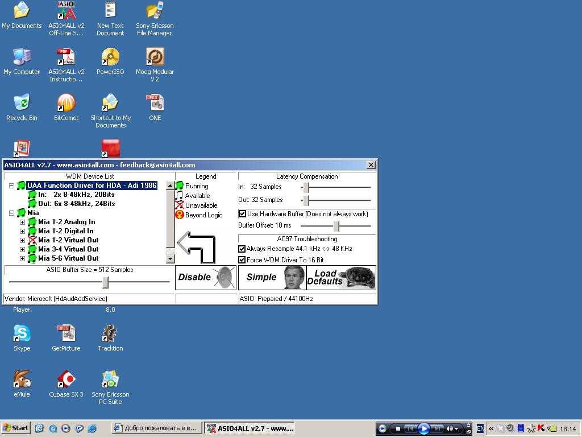Click device list scrollbar up arrow

[x=171, y=185]
